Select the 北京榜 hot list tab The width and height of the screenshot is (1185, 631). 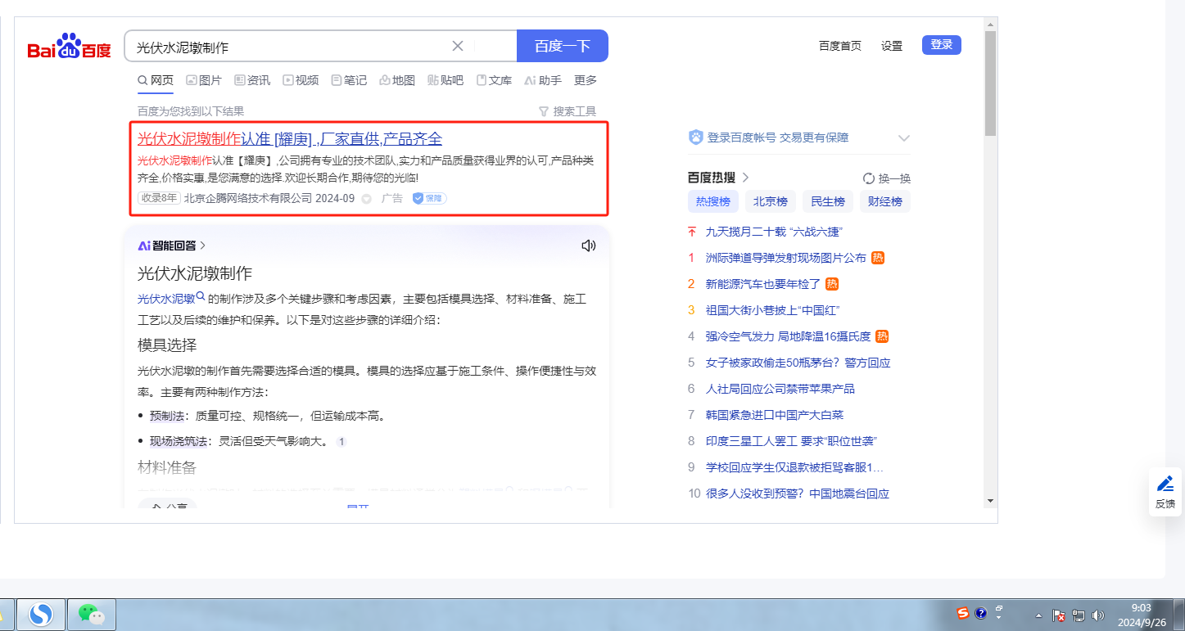click(x=770, y=201)
